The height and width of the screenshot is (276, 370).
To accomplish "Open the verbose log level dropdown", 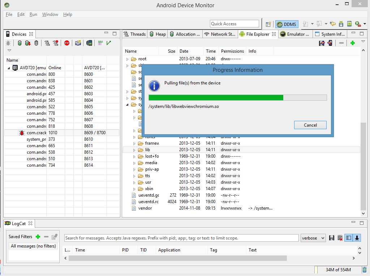I will (313, 238).
